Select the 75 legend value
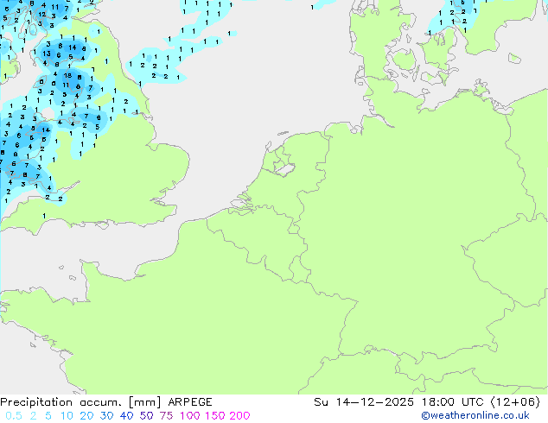548x423 pixels. click(x=166, y=416)
